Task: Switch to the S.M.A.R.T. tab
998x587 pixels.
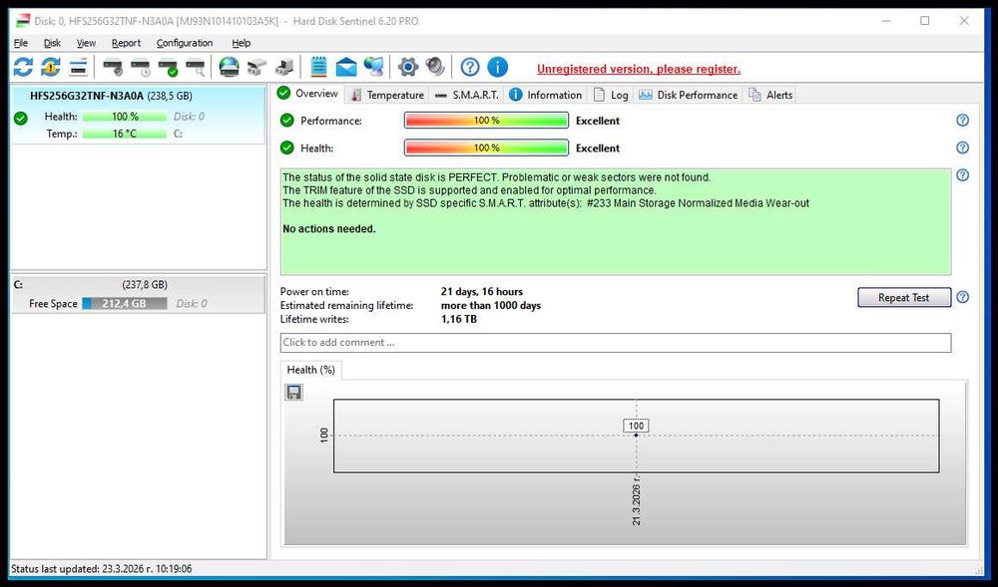Action: 467,95
